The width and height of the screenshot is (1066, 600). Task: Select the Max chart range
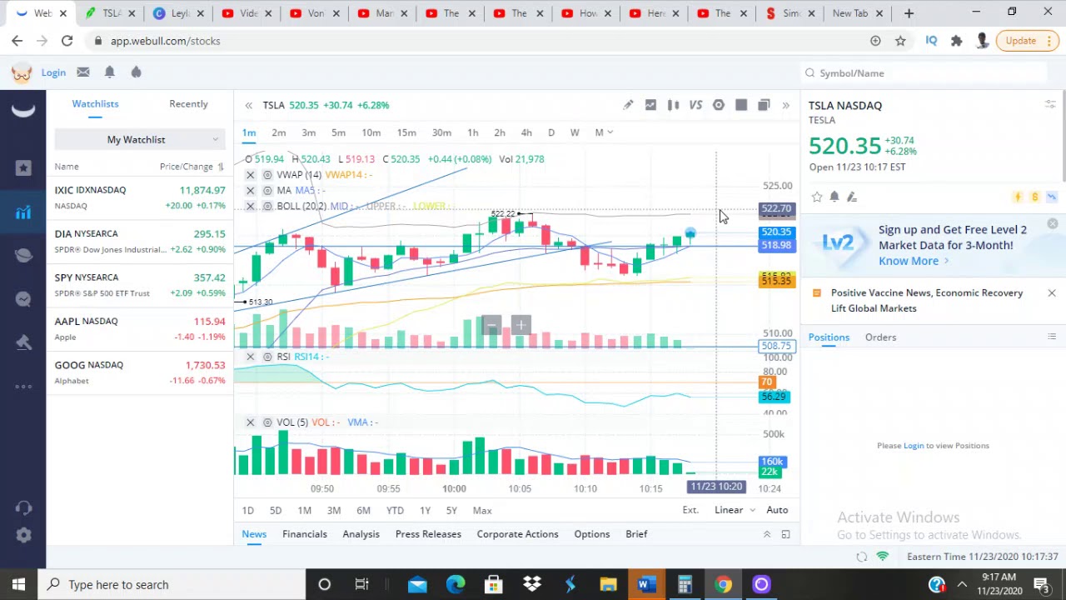coord(482,510)
